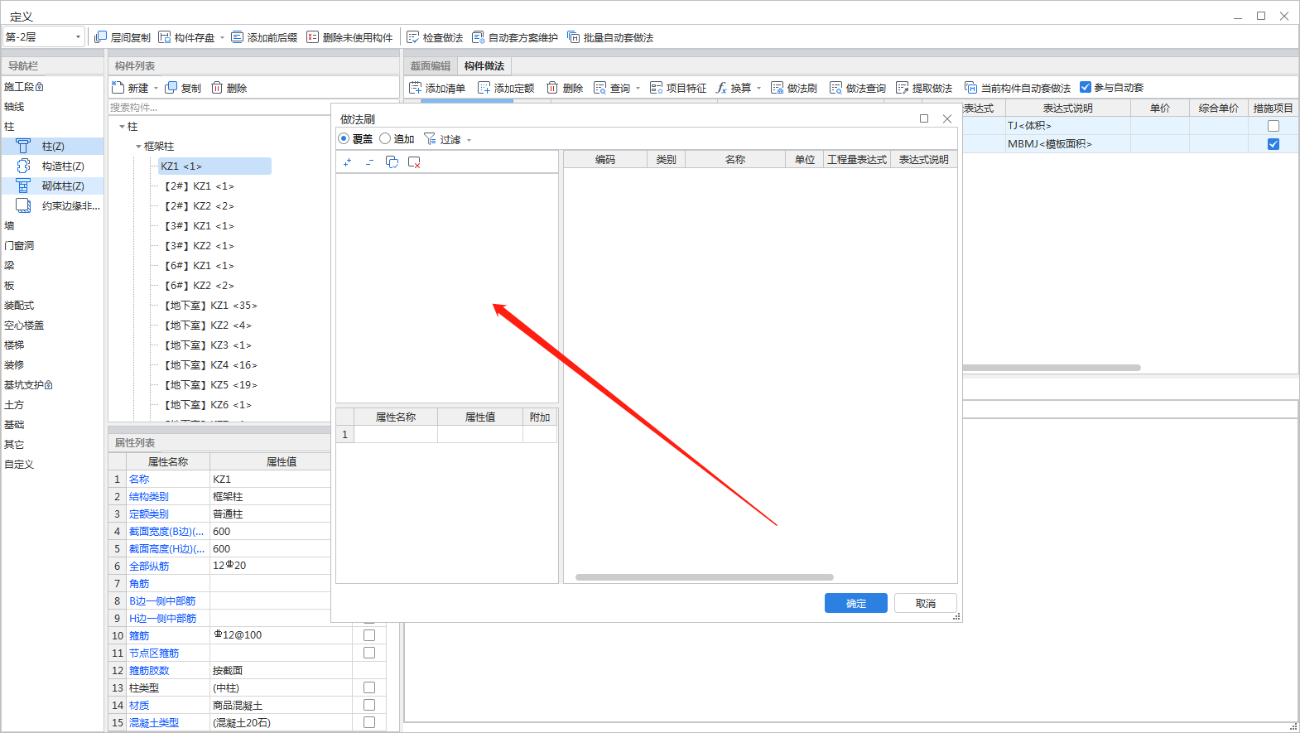Select 砌体柱(Z) in navigation bar
1300x733 pixels.
[x=53, y=186]
